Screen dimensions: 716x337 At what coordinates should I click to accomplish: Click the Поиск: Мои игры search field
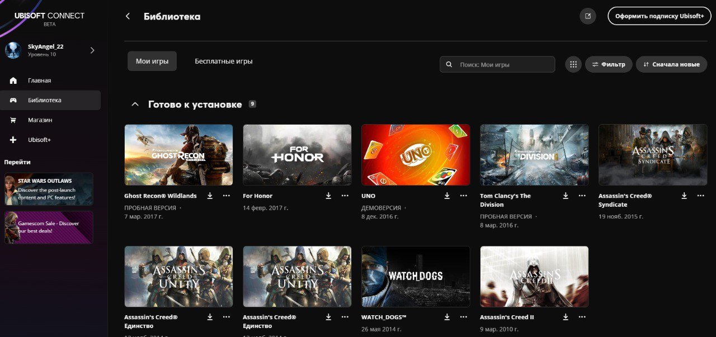tap(497, 64)
